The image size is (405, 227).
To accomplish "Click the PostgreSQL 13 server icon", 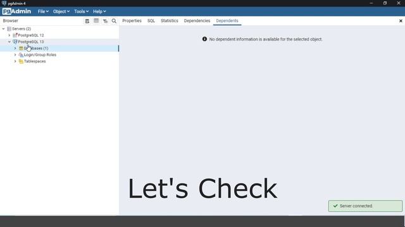I will pyautogui.click(x=15, y=42).
